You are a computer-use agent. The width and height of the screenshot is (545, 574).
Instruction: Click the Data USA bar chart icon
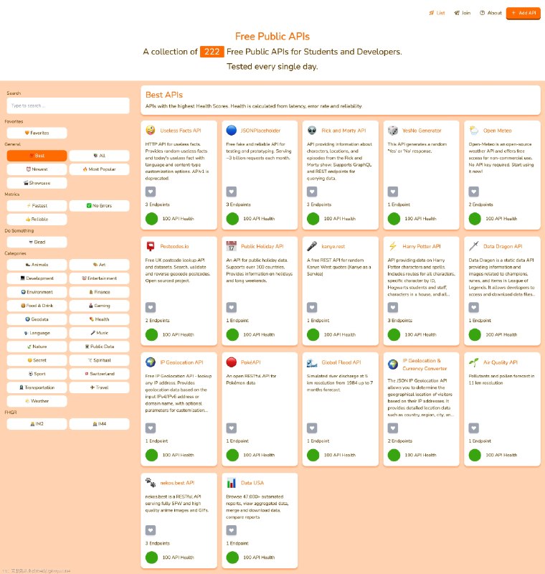(231, 483)
